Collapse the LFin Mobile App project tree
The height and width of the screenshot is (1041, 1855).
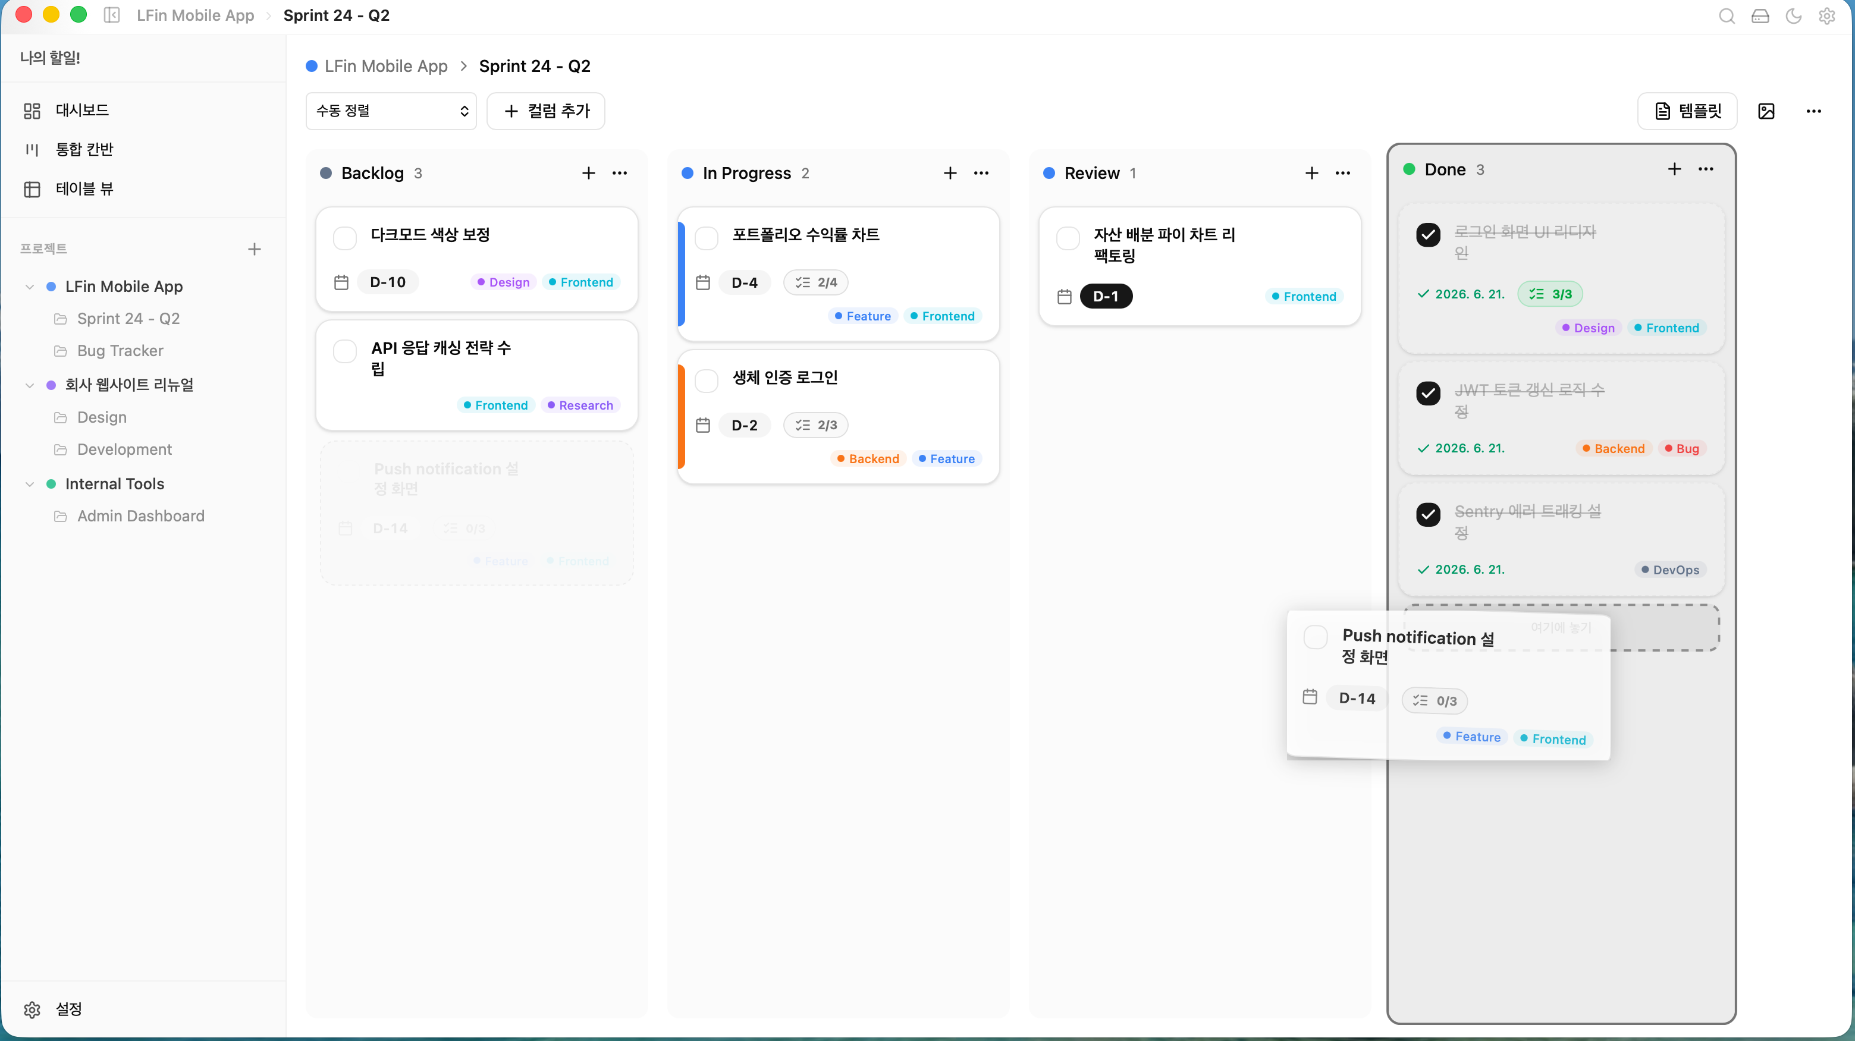[x=30, y=287]
